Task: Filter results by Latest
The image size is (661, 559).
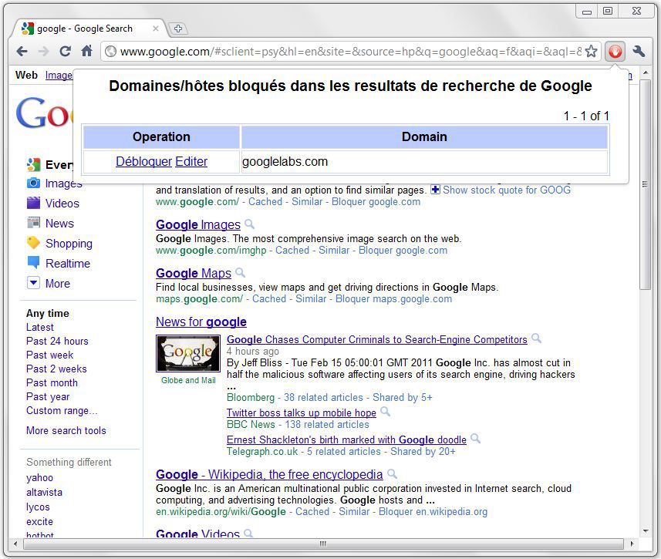Action: [x=40, y=327]
